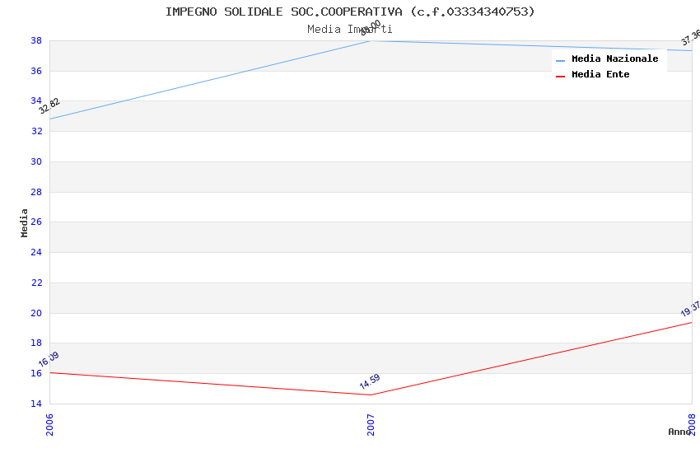Select Media Ente legend label
This screenshot has width=700, height=453.
click(600, 74)
